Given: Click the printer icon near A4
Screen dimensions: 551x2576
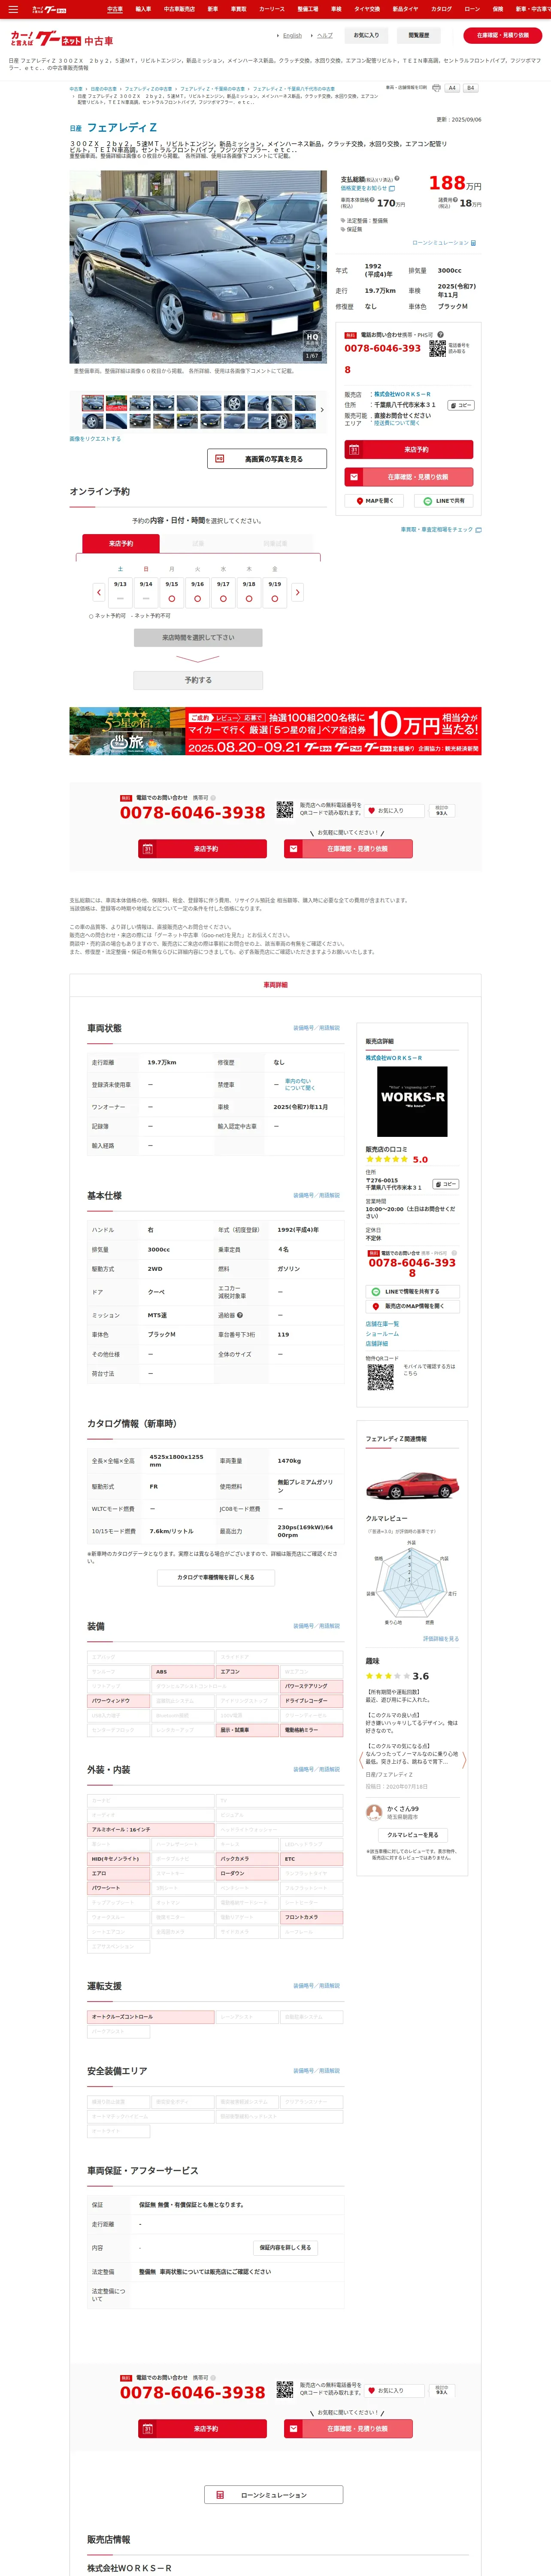Looking at the screenshot, I should click(436, 88).
